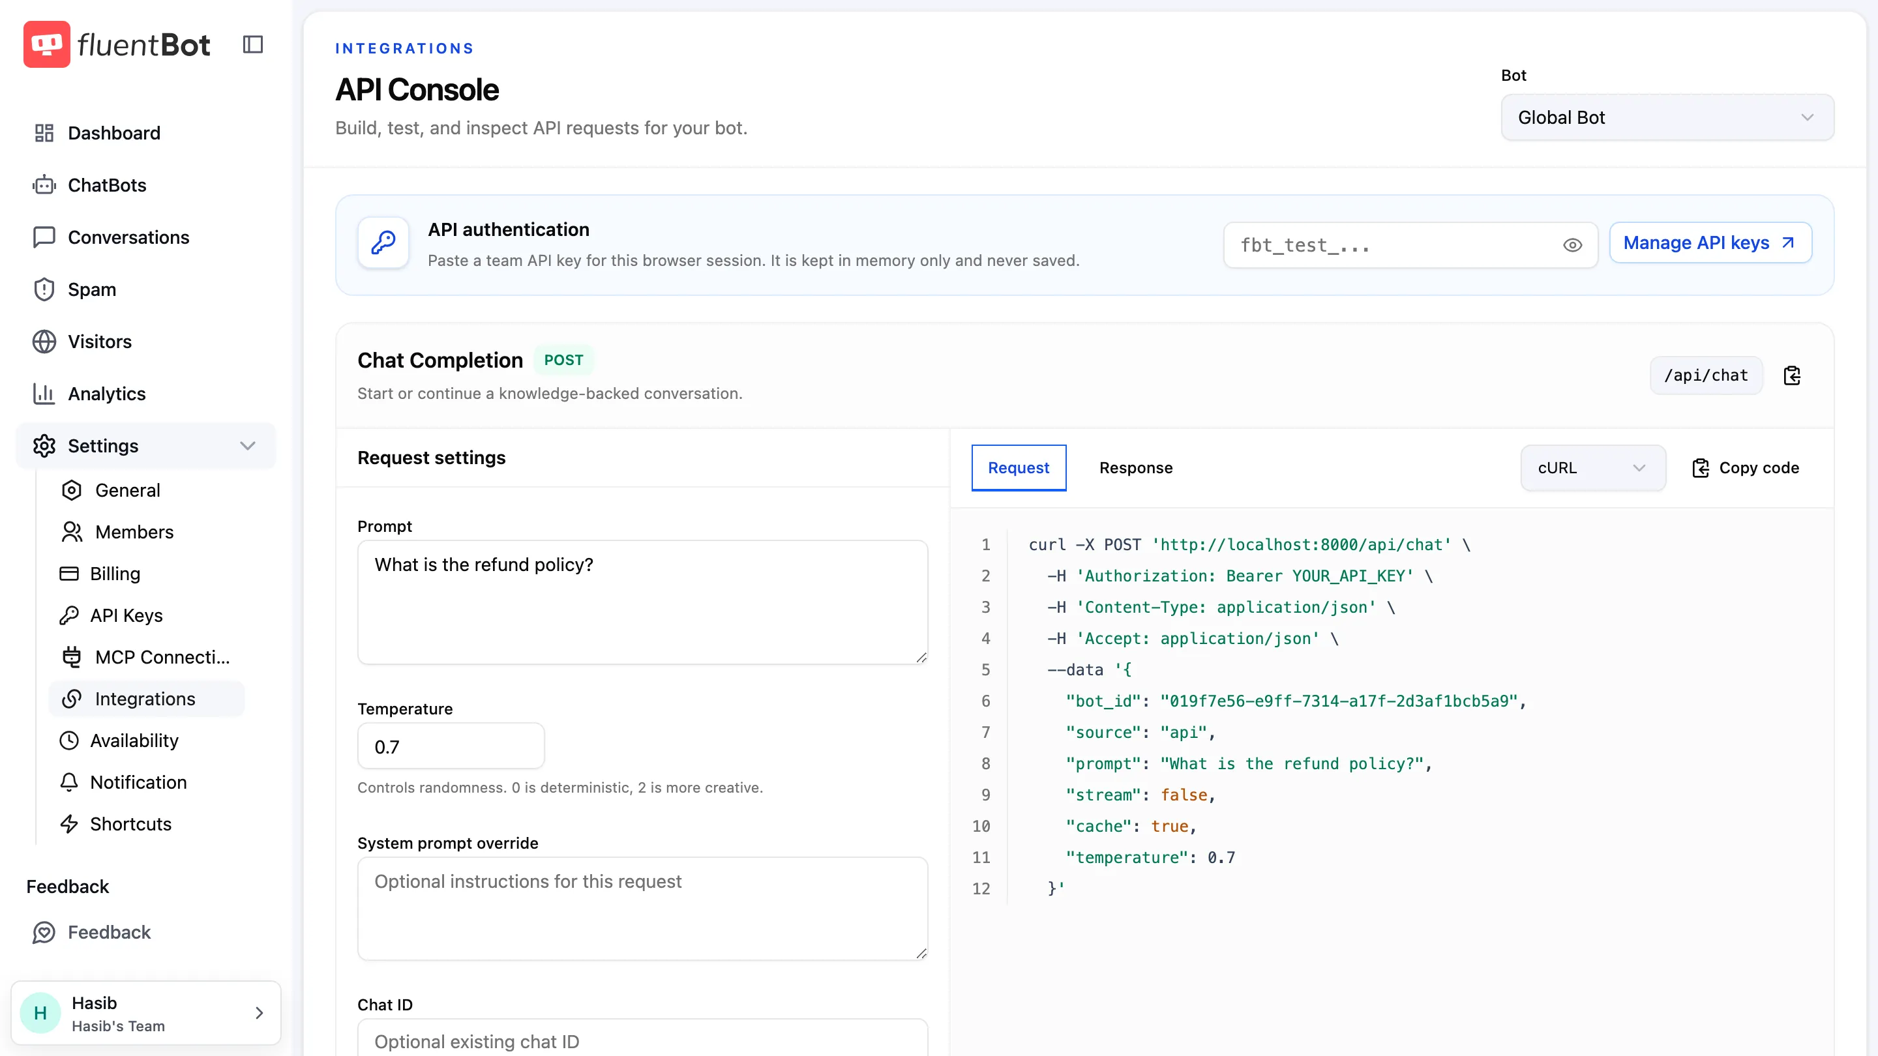Click the Conversations speech bubble icon
The height and width of the screenshot is (1056, 1878).
click(x=44, y=237)
